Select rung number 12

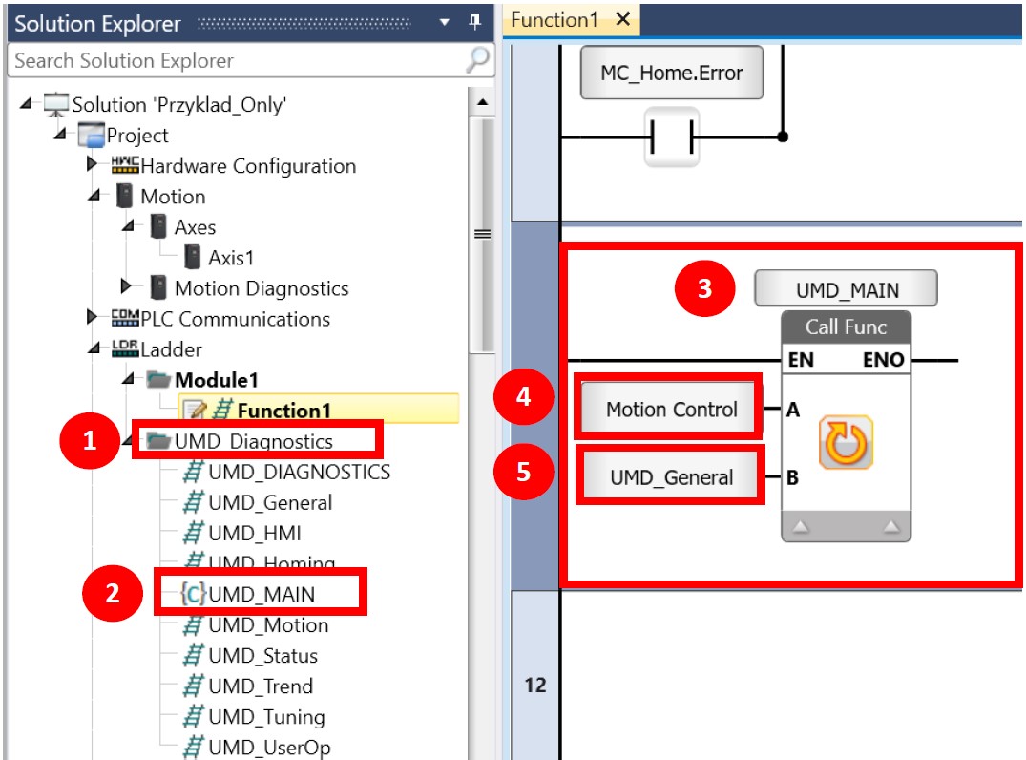tap(535, 685)
